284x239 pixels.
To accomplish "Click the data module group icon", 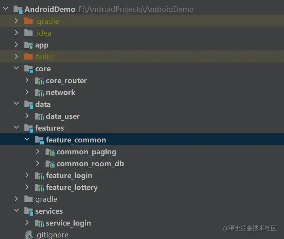I will click(28, 104).
